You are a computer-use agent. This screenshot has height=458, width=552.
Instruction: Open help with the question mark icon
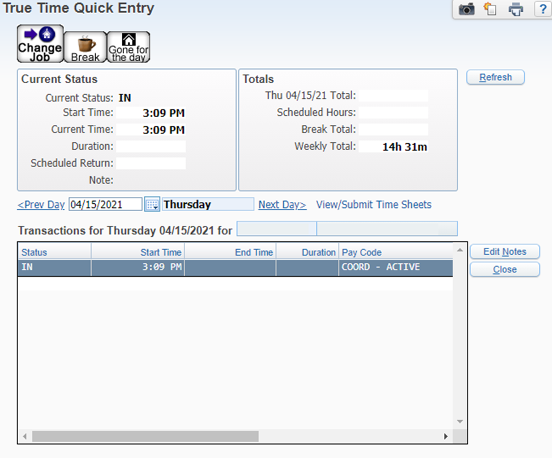coord(543,9)
